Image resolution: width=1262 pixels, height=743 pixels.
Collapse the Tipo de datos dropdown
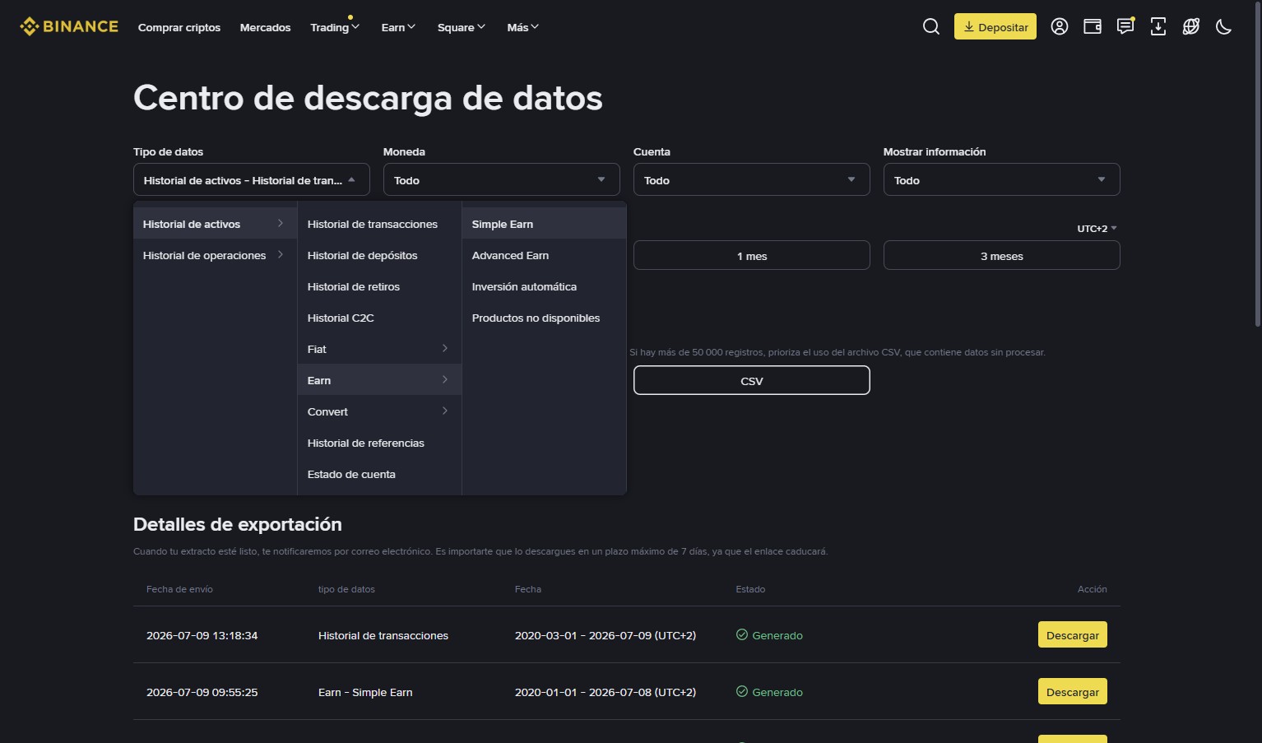coord(252,179)
